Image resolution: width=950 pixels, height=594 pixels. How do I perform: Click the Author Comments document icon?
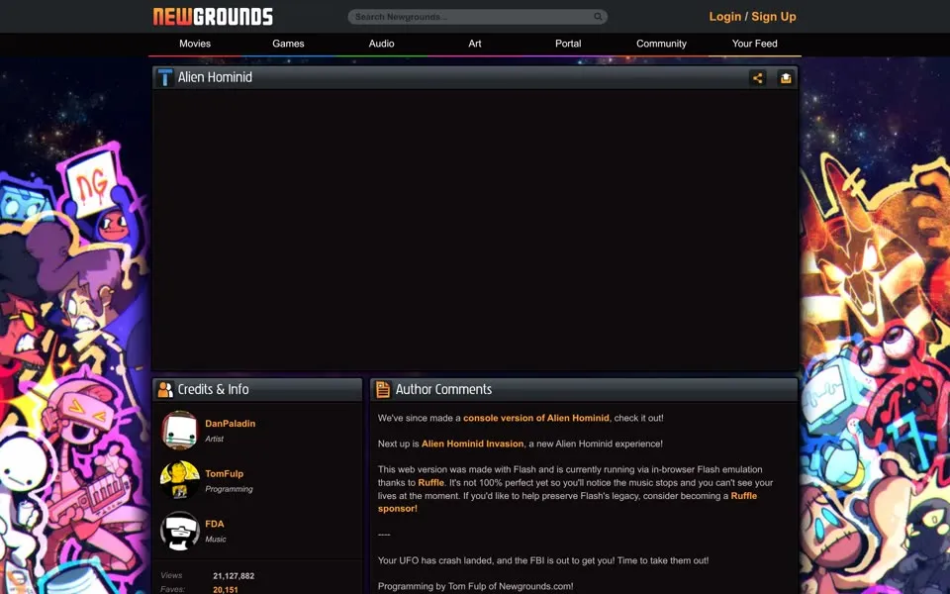(x=383, y=389)
